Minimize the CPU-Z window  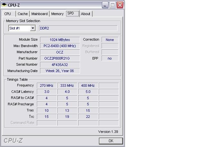[x=105, y=5]
